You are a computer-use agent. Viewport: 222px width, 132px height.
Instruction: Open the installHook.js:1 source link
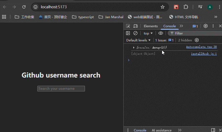pos(204,54)
